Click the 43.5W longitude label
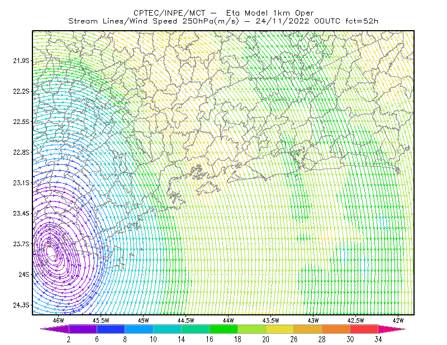This screenshot has height=345, width=447. [x=271, y=320]
